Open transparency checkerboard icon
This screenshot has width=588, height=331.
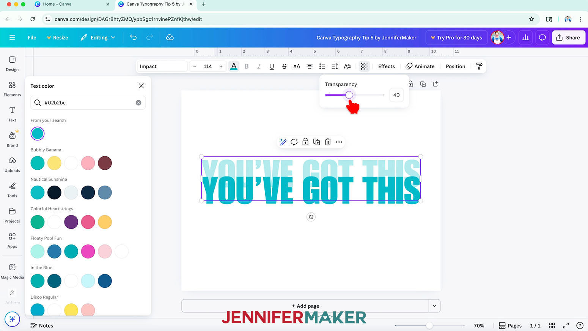click(364, 66)
